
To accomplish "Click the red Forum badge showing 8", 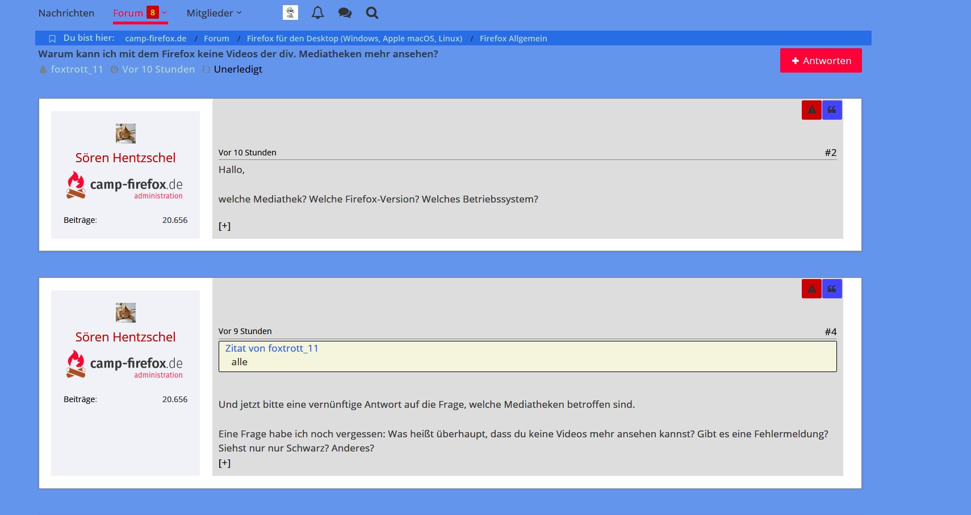I will [152, 12].
